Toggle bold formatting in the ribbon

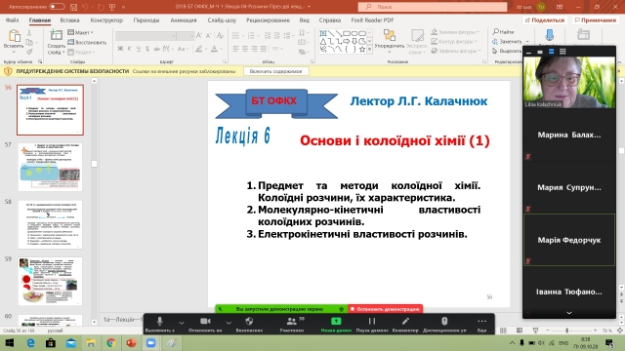(x=120, y=49)
